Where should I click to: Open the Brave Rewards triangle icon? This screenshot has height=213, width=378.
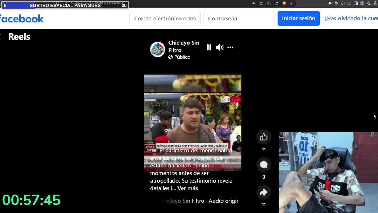click(291, 4)
